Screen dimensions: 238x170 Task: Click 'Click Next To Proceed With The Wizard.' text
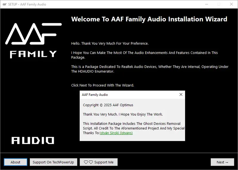pyautogui.click(x=103, y=85)
